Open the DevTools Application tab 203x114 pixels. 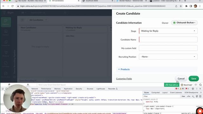68,89
